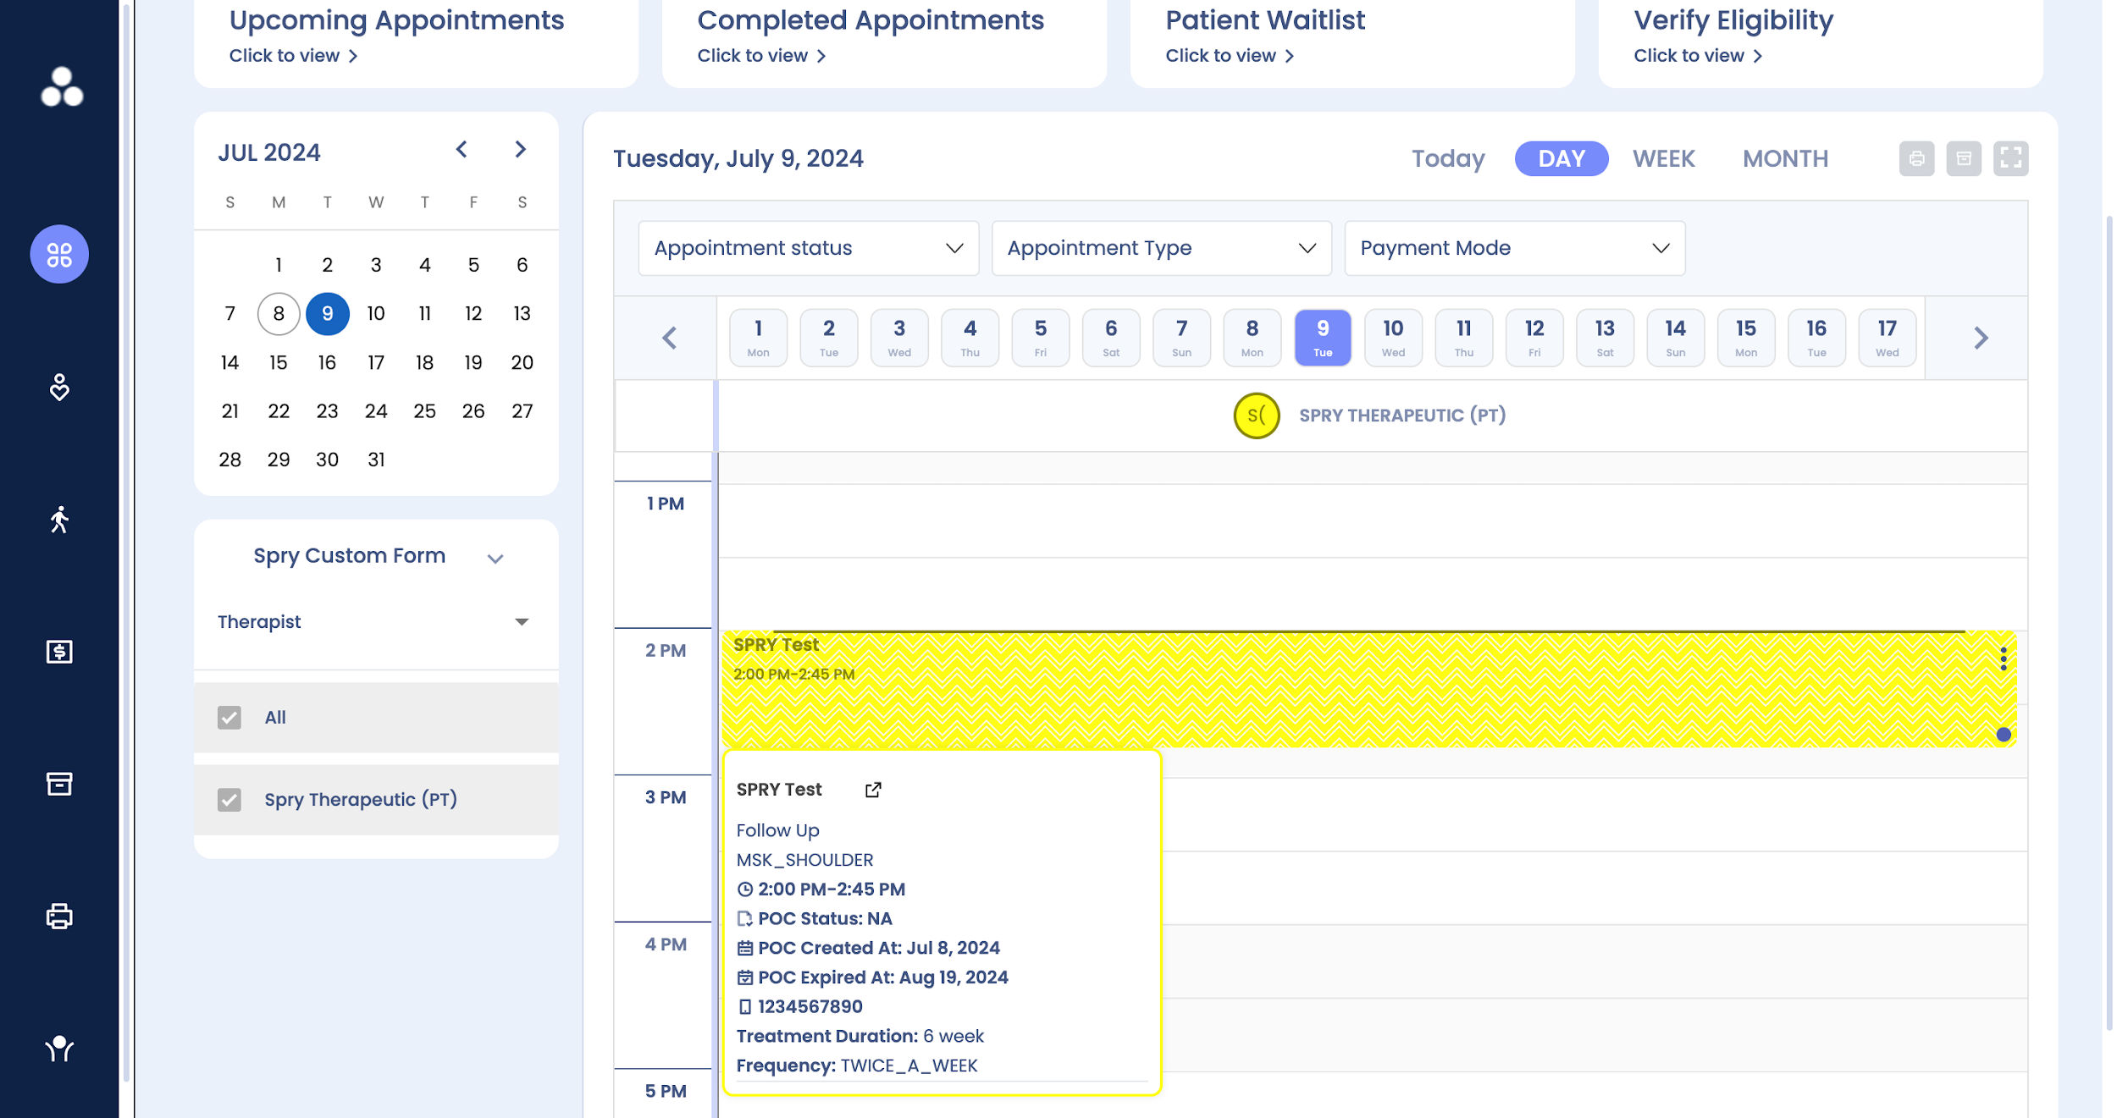This screenshot has width=2117, height=1118.
Task: Uncheck the All therapists checkbox
Action: tap(229, 718)
